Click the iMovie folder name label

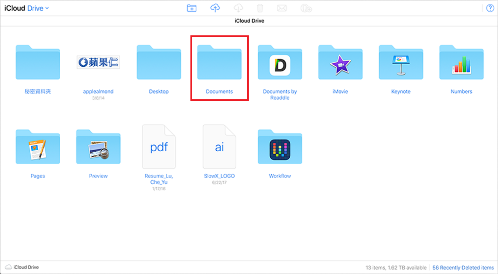340,91
